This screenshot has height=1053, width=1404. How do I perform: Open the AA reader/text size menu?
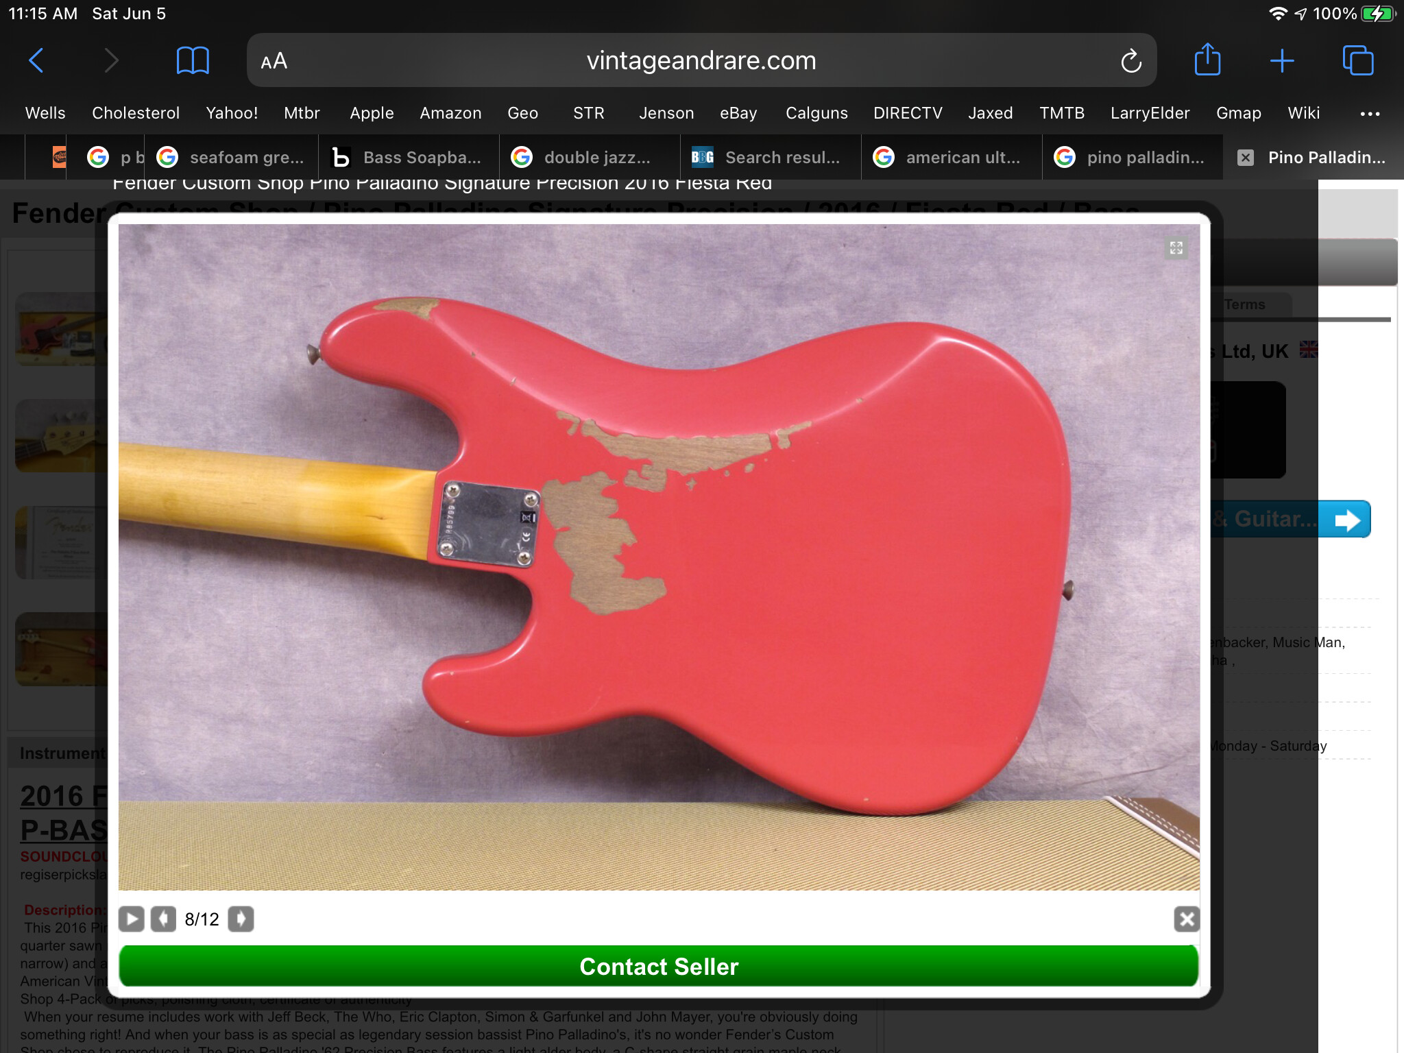coord(274,61)
